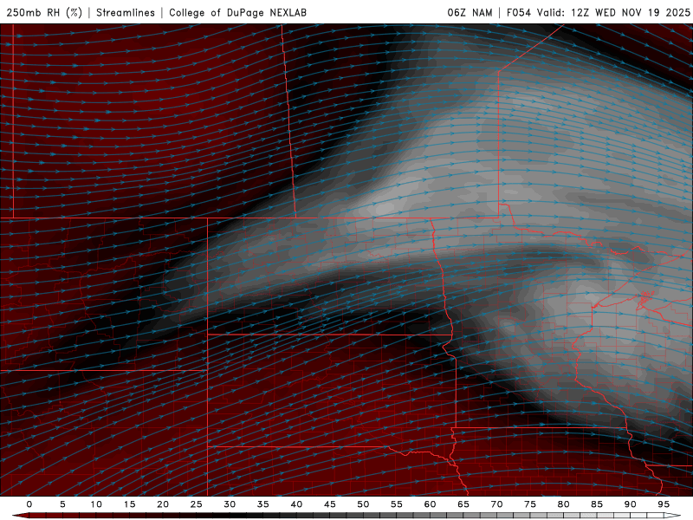
Task: Click the colorbar label "0"
Action: (x=29, y=504)
